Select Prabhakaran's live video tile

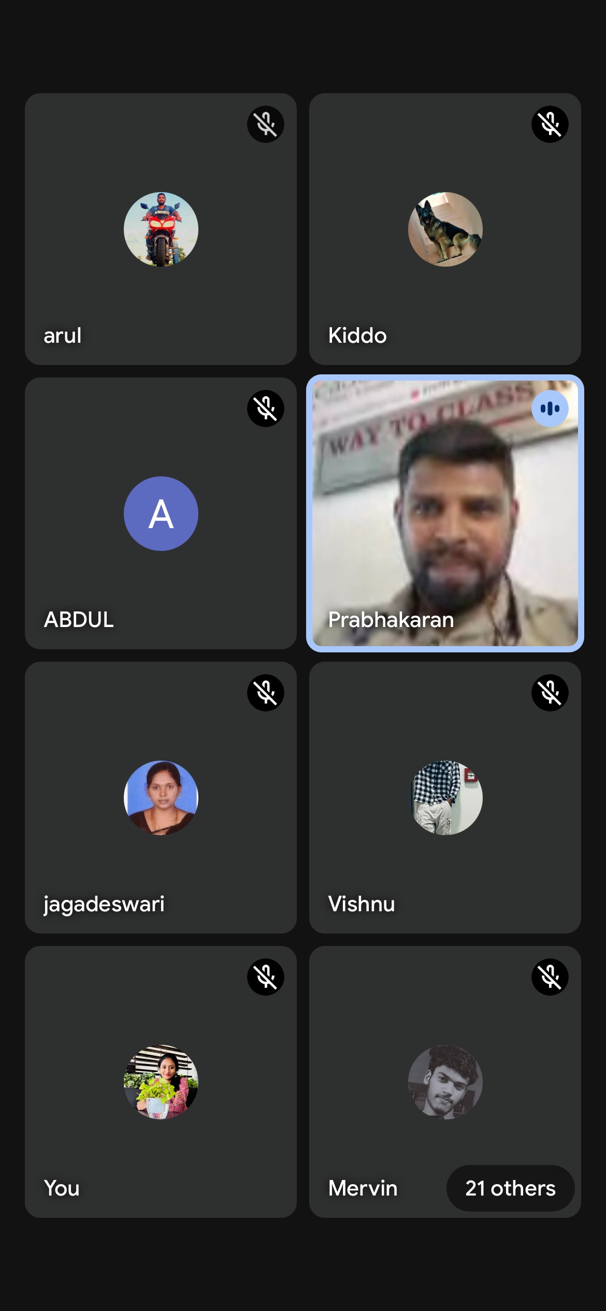445,513
